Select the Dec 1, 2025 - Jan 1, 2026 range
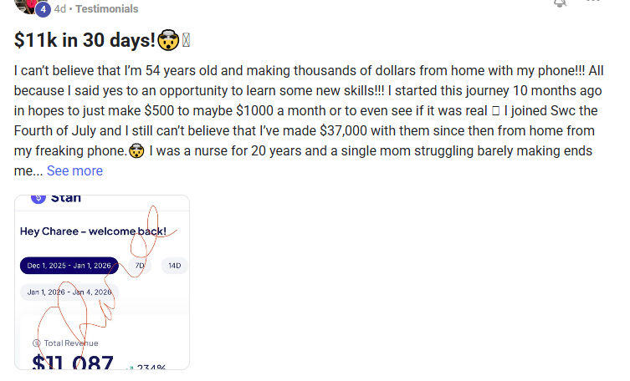 tap(69, 266)
